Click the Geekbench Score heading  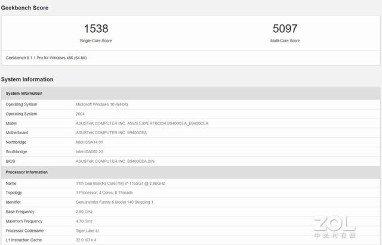[24, 8]
